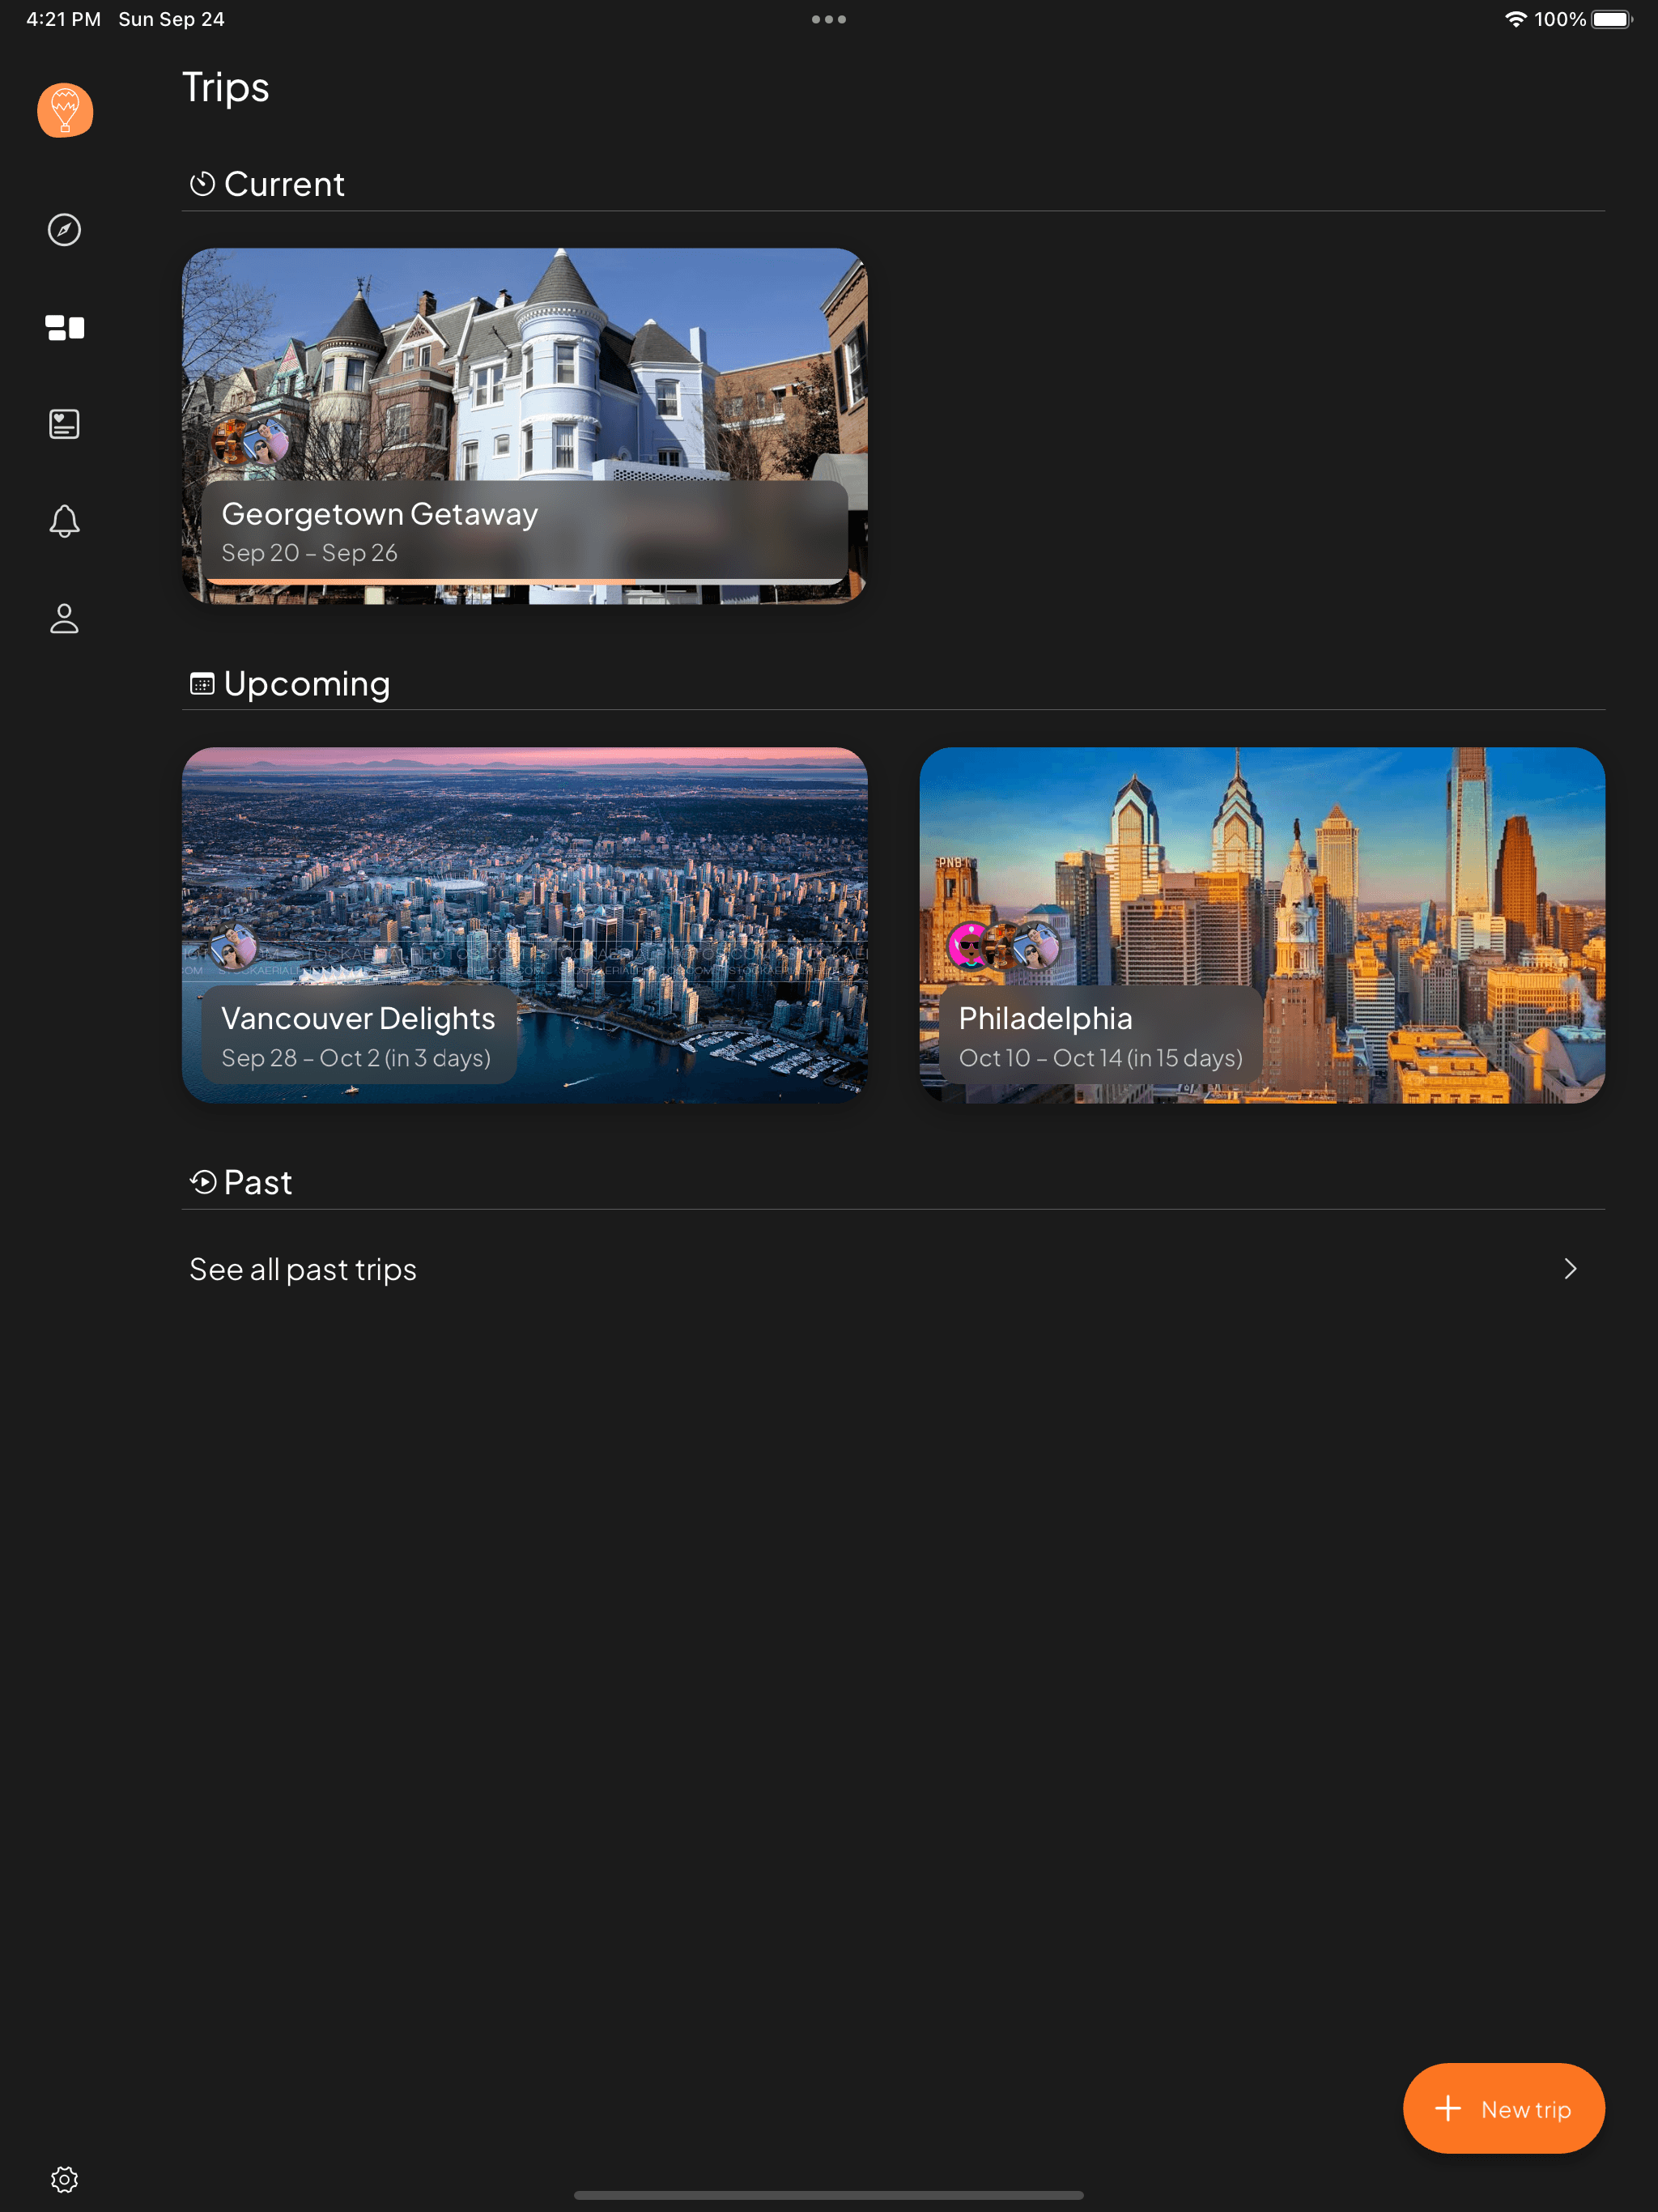Expand past trips using the right chevron
Screen dimensions: 1658x2212
[1571, 1268]
